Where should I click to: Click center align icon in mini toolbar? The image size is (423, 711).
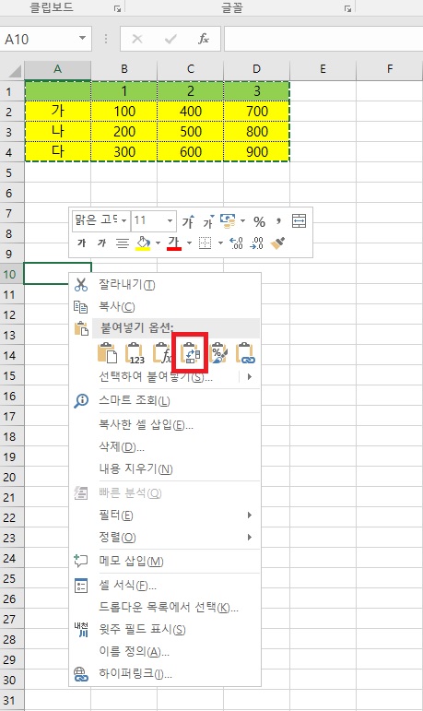coord(122,243)
